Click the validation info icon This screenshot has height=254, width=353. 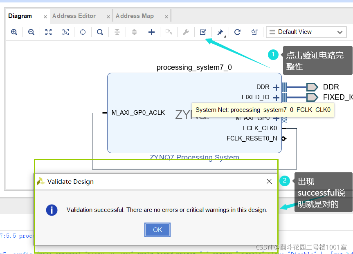[x=52, y=210]
